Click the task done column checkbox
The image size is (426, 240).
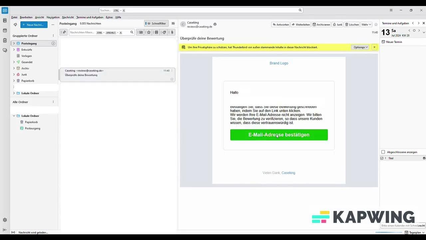coord(382,158)
